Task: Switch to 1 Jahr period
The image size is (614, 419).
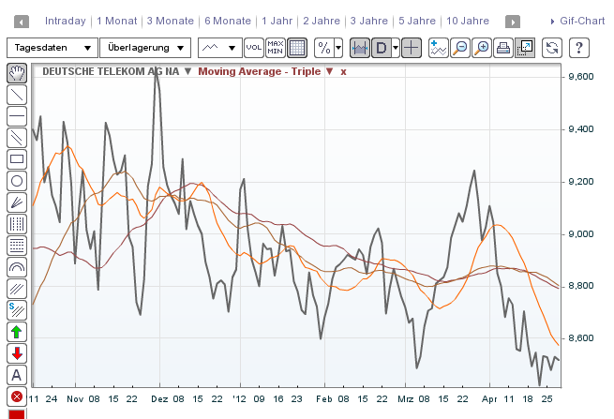Action: tap(277, 21)
